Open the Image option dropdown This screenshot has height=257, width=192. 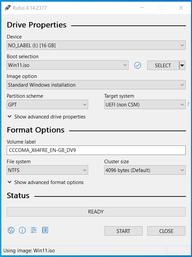tap(96, 85)
